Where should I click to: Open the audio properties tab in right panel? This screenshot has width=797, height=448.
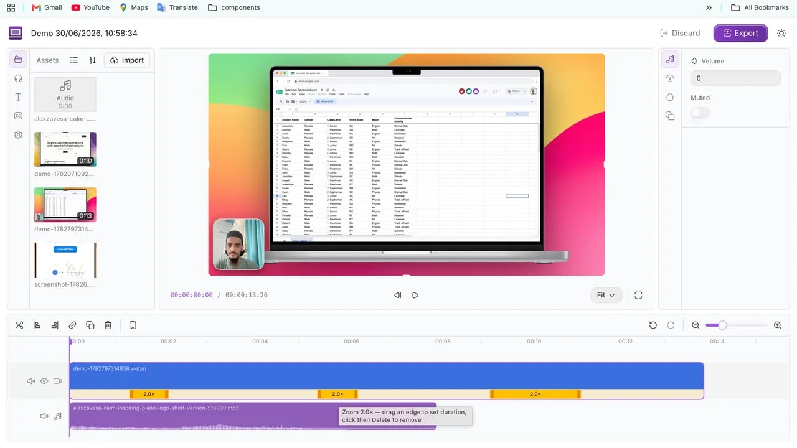pyautogui.click(x=670, y=60)
